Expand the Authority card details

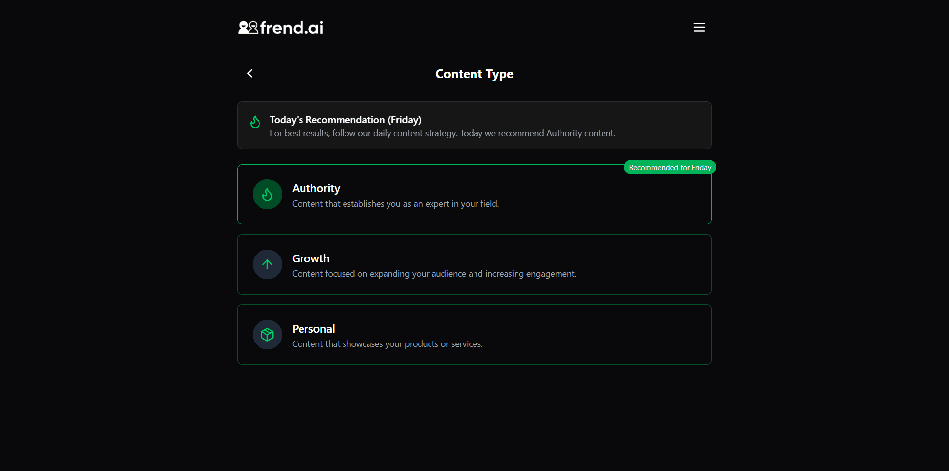click(474, 194)
